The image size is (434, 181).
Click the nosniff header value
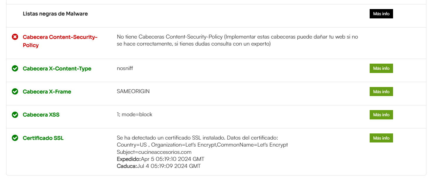coord(125,68)
